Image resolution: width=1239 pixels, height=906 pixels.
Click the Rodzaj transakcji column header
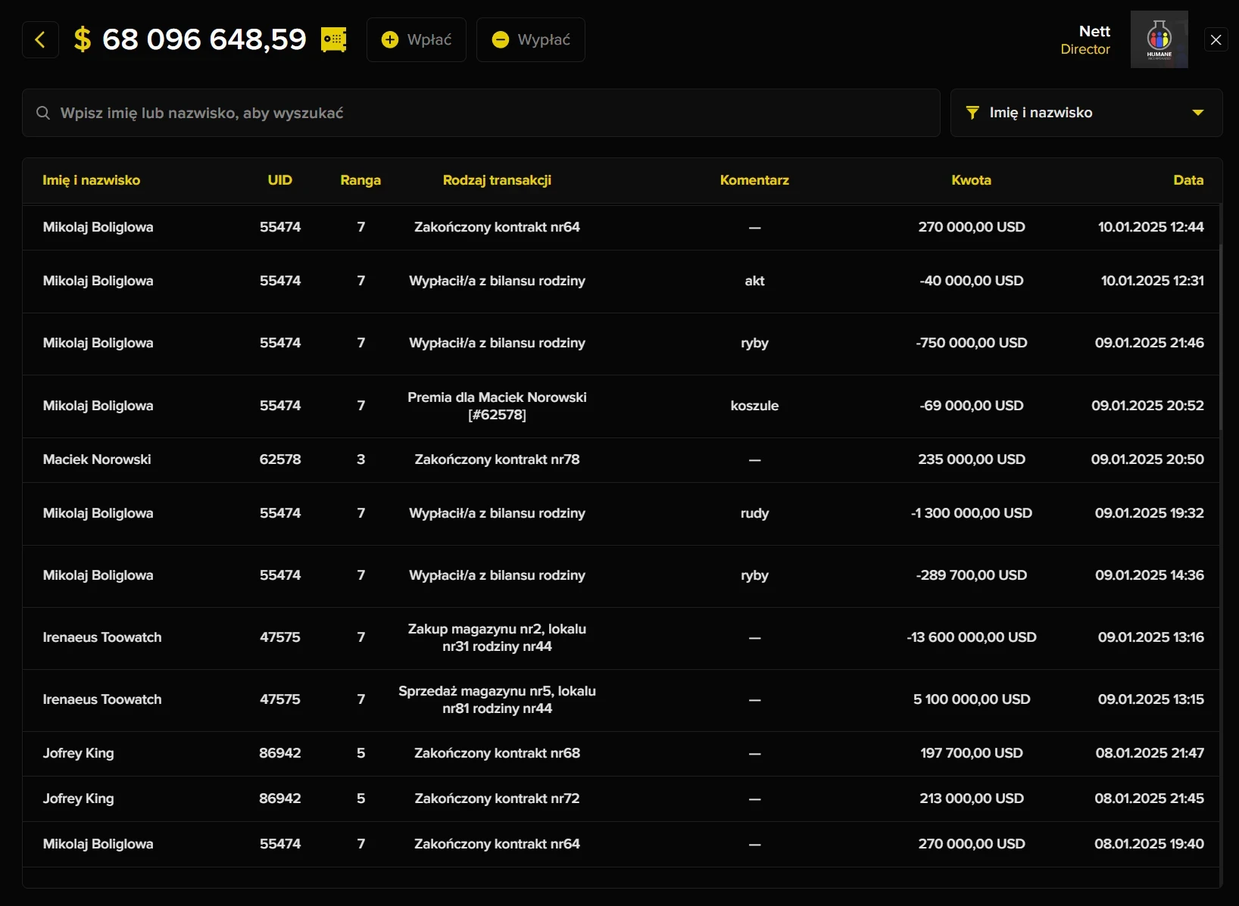pyautogui.click(x=497, y=180)
